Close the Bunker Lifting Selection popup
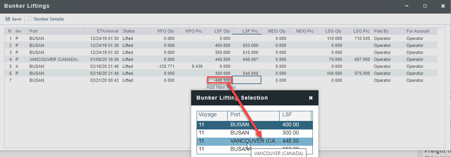Screen dimensions: 451x157 click(311, 98)
